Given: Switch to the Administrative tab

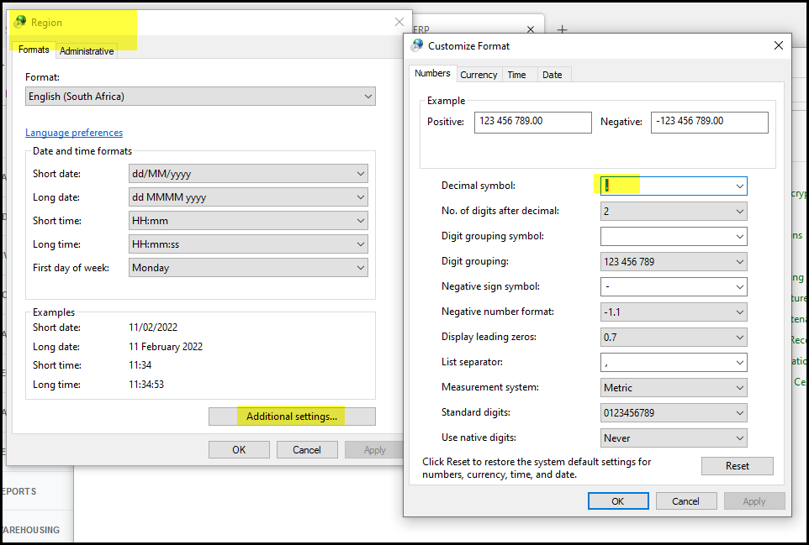Looking at the screenshot, I should click(x=87, y=51).
